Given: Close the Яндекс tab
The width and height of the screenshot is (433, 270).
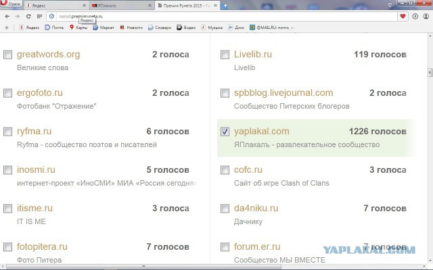Looking at the screenshot, I should pyautogui.click(x=85, y=5).
